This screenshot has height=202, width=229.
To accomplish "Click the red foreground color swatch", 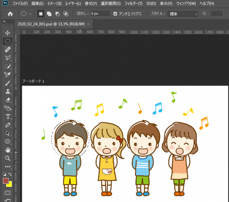I will point(6,181).
